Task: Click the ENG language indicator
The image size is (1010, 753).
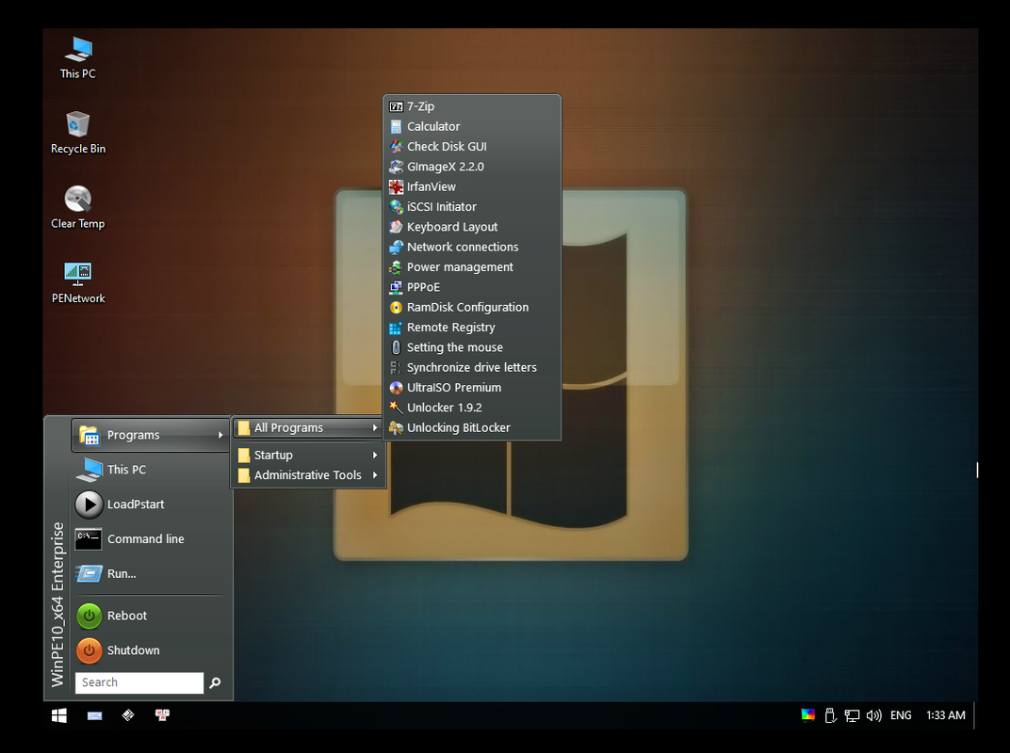Action: coord(901,715)
